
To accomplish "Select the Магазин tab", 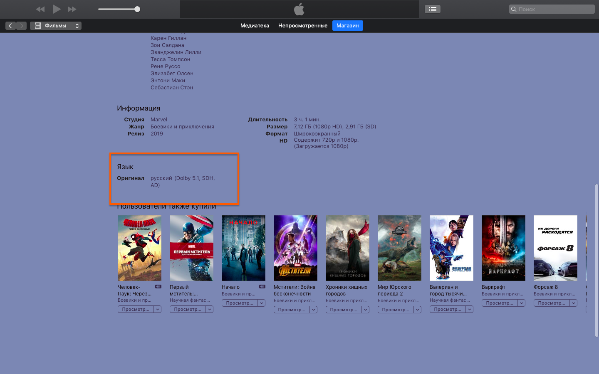I will pyautogui.click(x=347, y=25).
